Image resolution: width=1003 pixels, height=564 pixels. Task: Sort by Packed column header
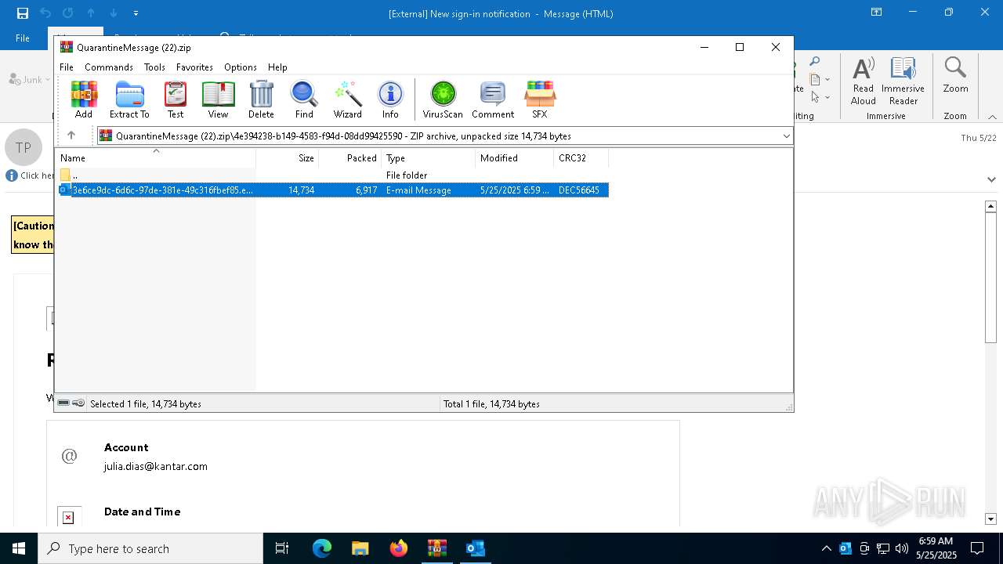[x=350, y=157]
